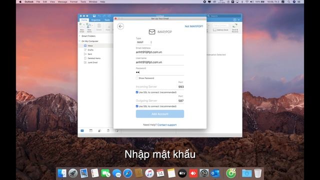Open the Downloads folder in the Dock

(x=246, y=173)
